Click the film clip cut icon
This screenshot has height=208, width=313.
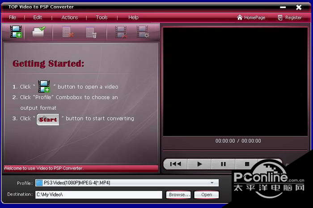tap(121, 32)
